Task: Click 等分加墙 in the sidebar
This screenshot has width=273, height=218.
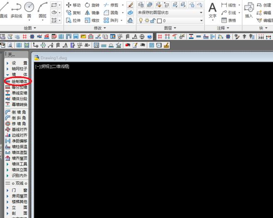Action: (x=16, y=87)
